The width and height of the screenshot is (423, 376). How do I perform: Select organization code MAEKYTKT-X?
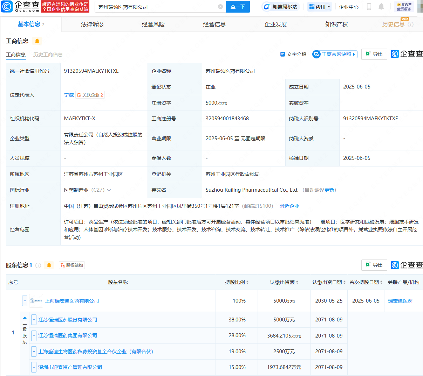(80, 119)
